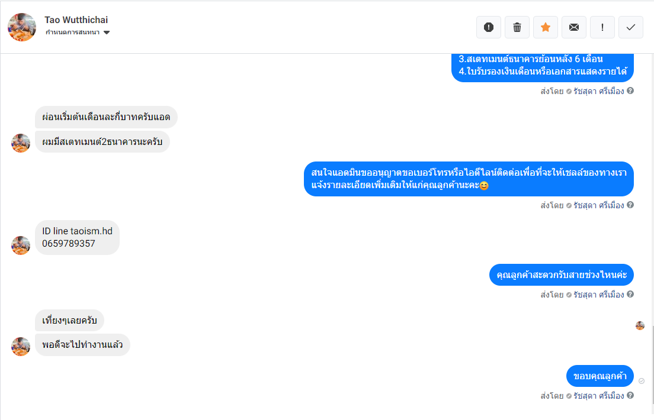
Task: Click delivered check icon beside ขอบคุณลูกค้า
Action: (642, 381)
